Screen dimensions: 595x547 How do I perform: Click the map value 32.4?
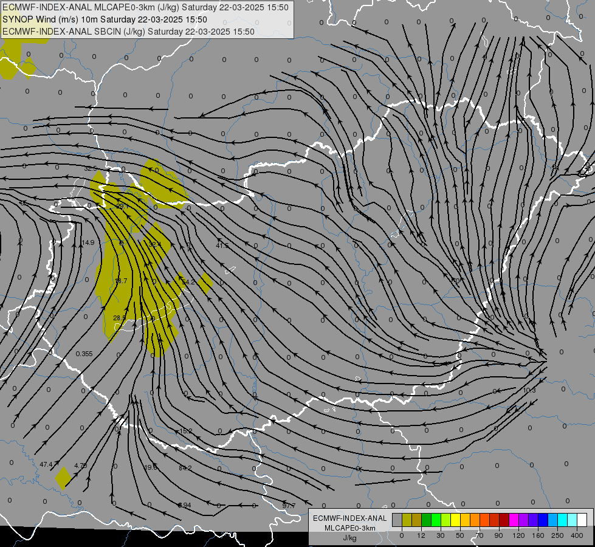pos(155,244)
